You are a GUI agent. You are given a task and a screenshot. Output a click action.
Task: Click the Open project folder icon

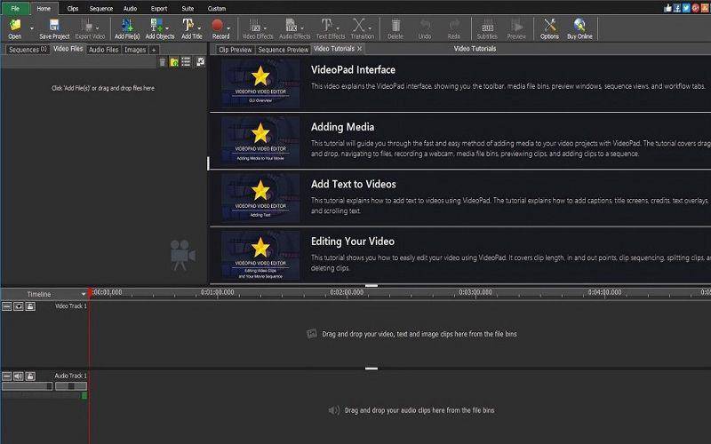click(x=15, y=25)
